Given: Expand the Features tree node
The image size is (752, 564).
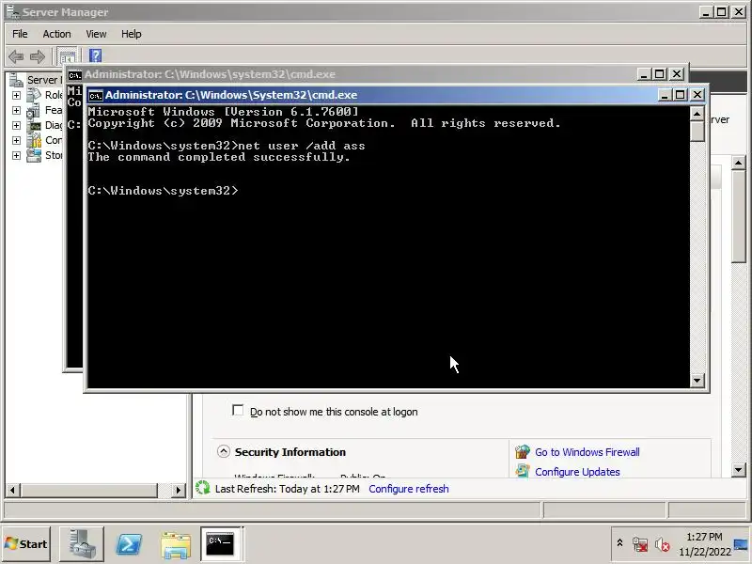Looking at the screenshot, I should [16, 110].
